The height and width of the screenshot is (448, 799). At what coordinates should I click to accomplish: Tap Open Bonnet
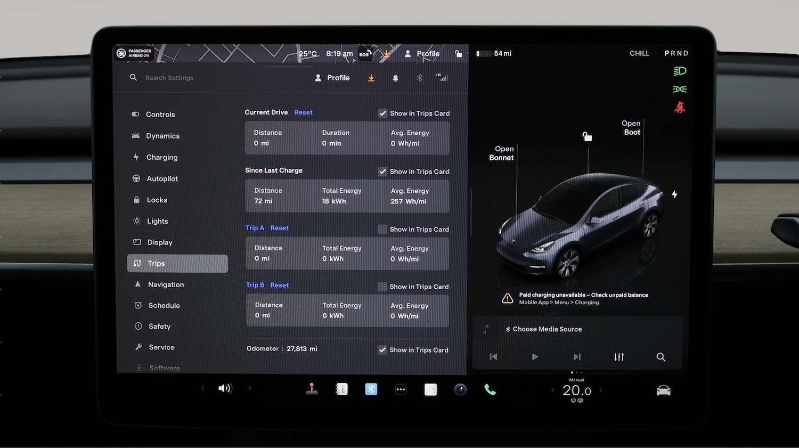(x=502, y=153)
